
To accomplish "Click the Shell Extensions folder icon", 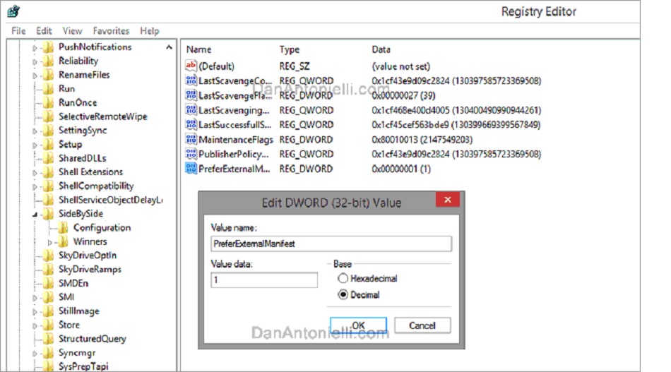I will tap(48, 172).
